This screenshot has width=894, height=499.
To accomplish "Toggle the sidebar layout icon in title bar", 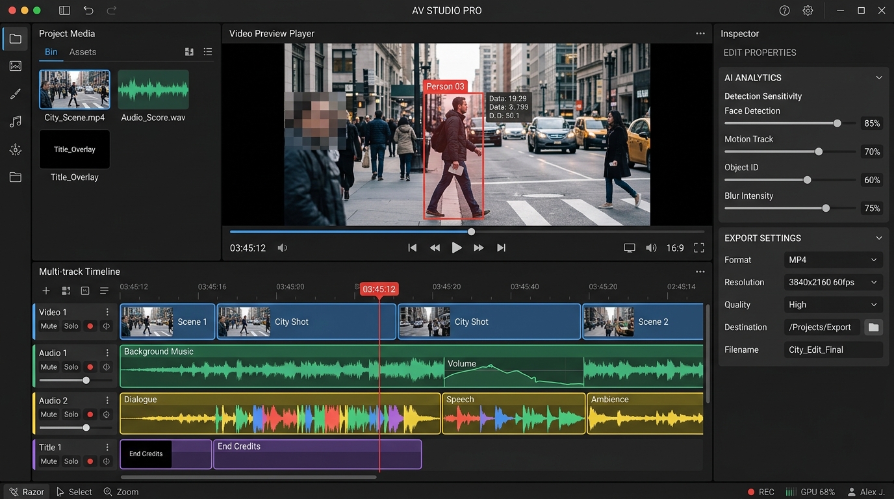I will pos(64,10).
